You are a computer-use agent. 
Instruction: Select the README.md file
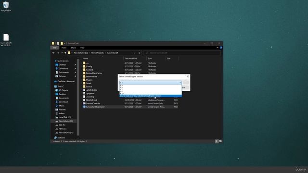click(91, 100)
